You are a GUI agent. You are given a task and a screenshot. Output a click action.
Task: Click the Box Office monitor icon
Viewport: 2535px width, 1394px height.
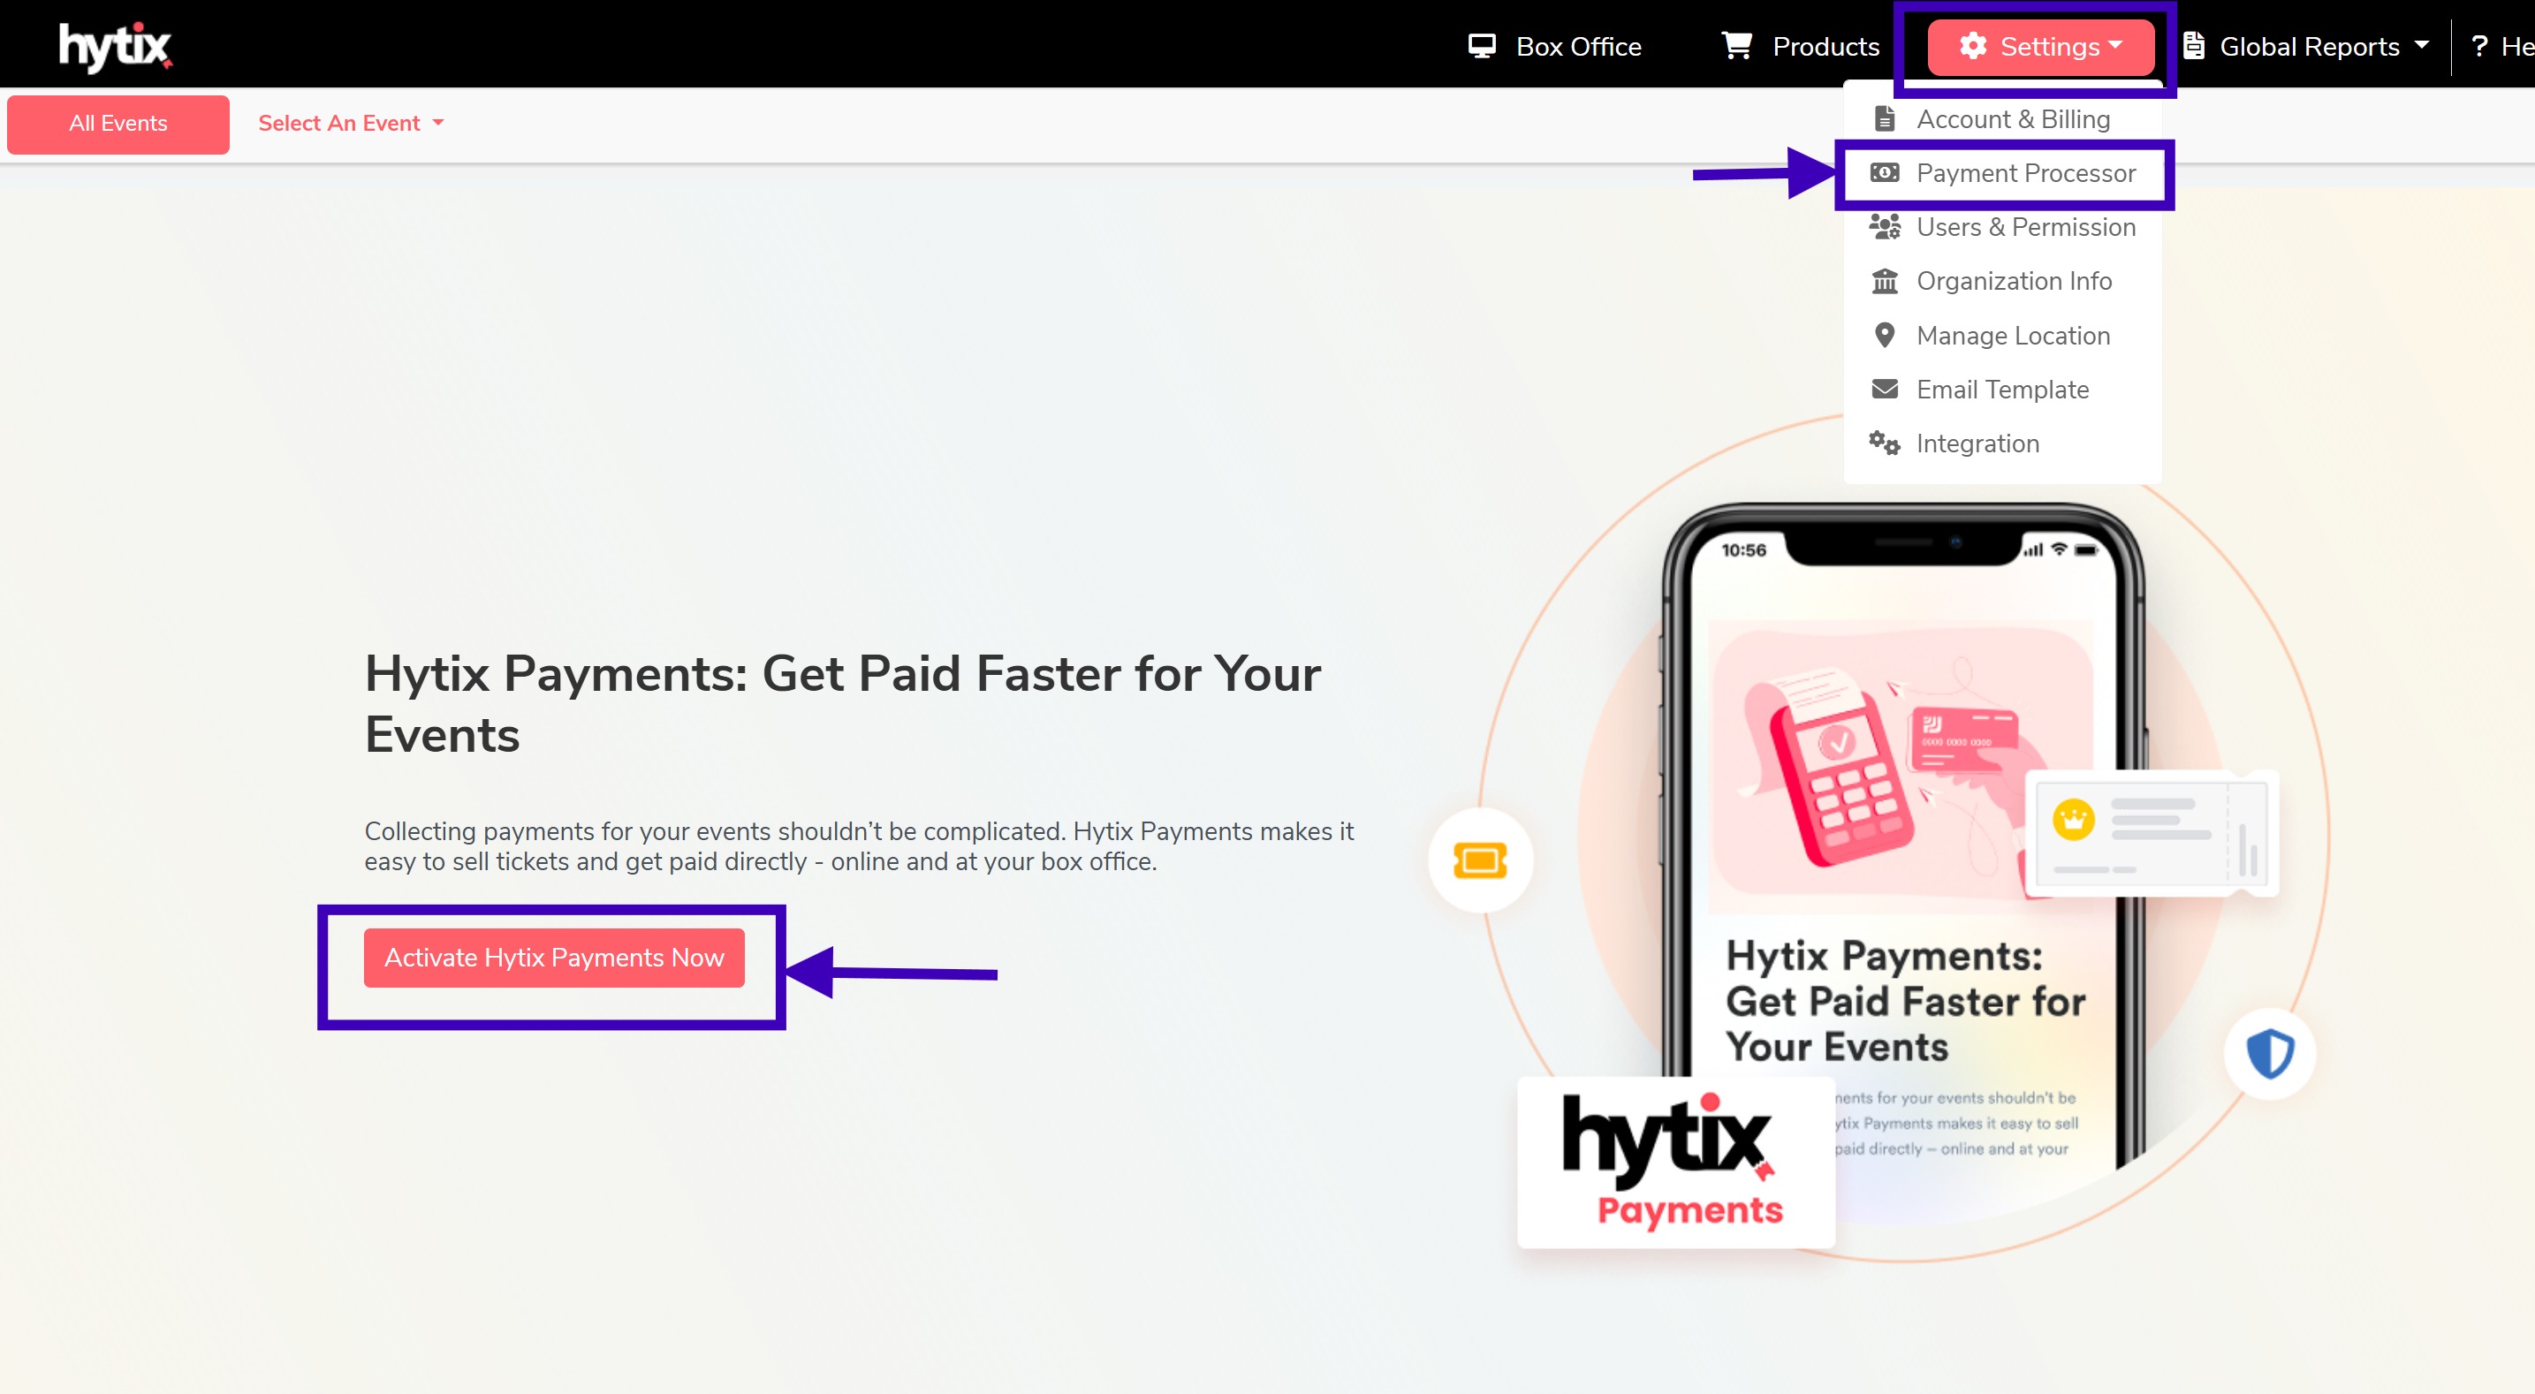click(1481, 46)
